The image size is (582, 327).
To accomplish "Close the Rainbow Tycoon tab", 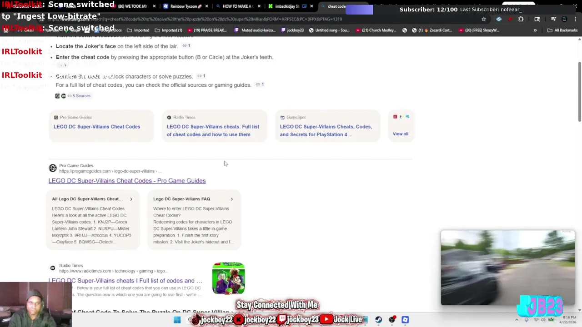I will click(x=206, y=6).
